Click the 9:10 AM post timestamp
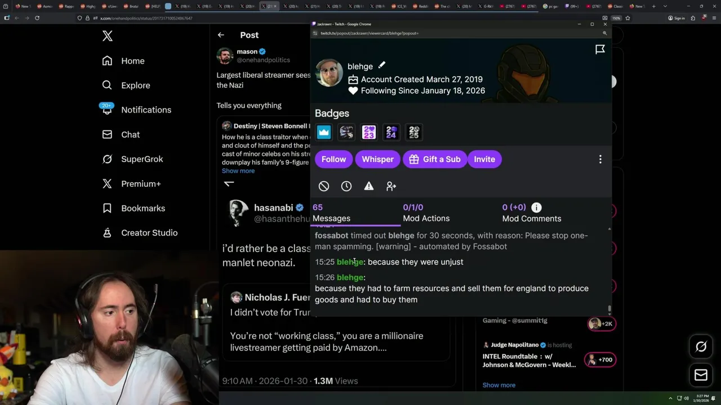The width and height of the screenshot is (721, 405). (265, 381)
